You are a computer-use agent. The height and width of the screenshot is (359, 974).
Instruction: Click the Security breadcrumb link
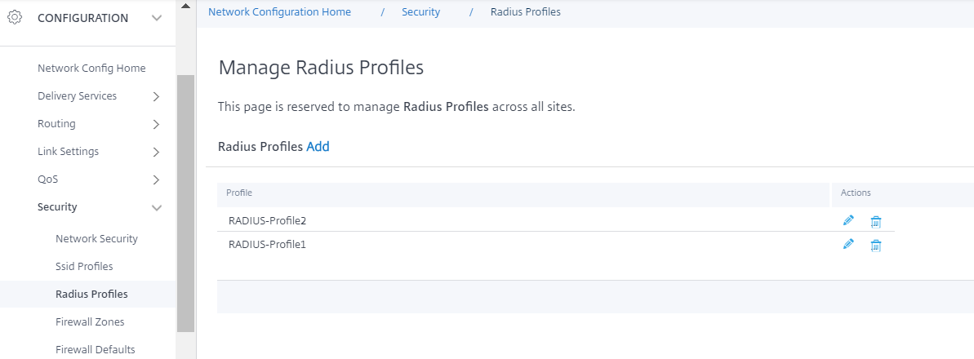coord(421,11)
